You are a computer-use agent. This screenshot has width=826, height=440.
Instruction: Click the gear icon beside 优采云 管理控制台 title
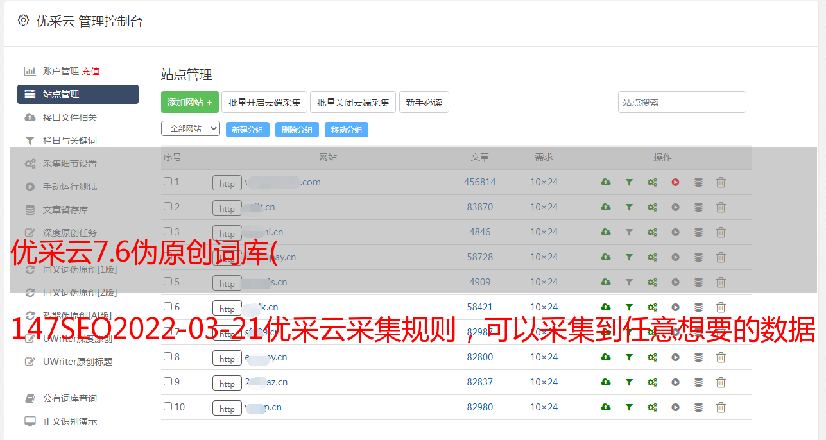(23, 21)
